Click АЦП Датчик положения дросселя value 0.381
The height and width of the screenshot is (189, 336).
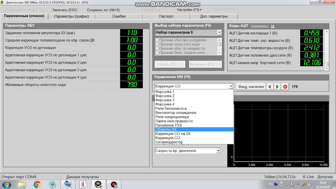312,55
